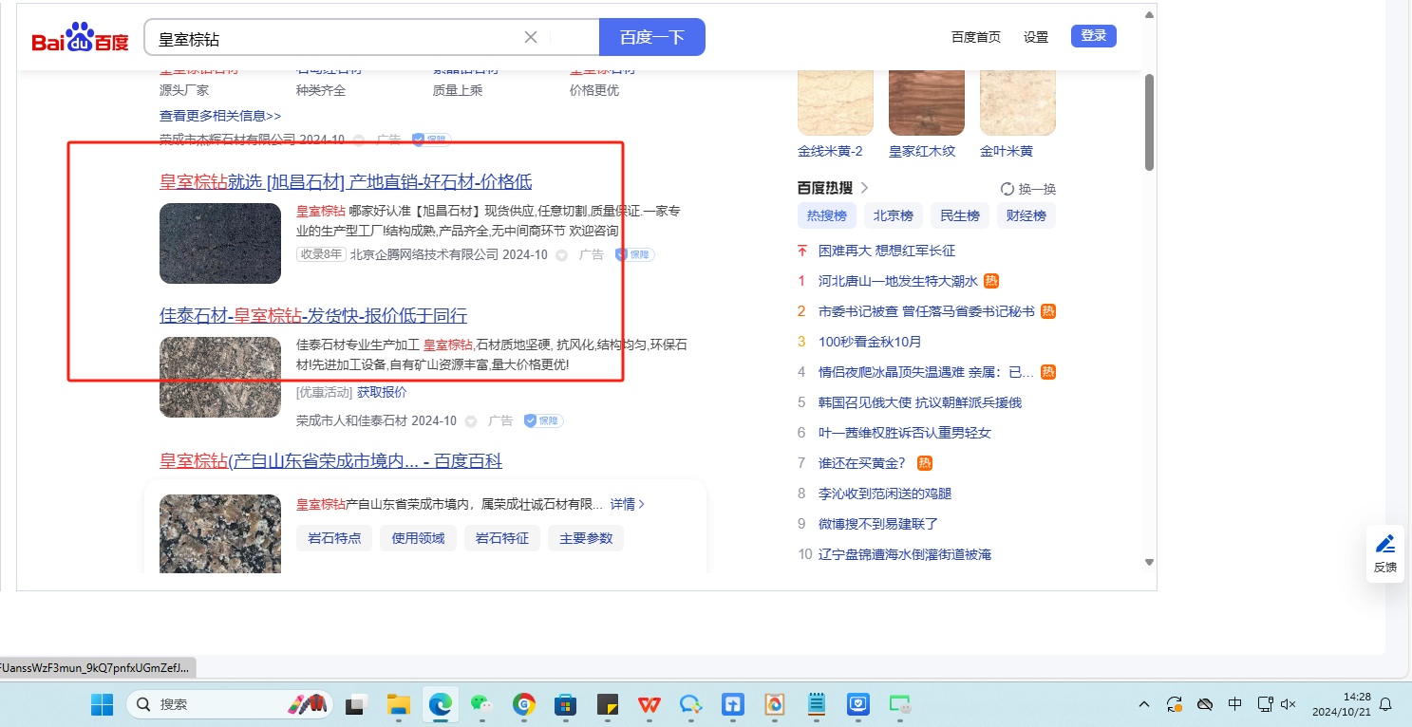Select the 财经榜 tab
This screenshot has height=727, width=1412.
click(1026, 215)
